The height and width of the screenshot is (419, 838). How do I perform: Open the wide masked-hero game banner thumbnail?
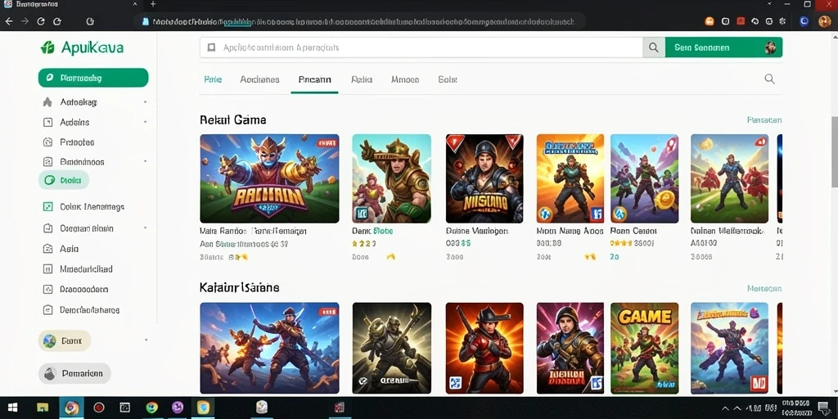coord(269,178)
